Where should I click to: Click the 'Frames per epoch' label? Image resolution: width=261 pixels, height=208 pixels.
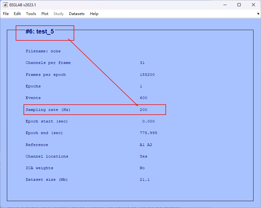tap(46, 75)
